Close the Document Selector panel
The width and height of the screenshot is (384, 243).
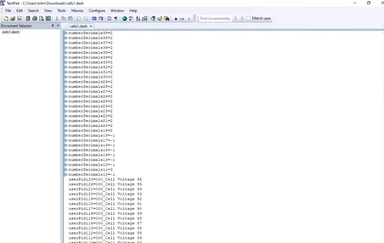tap(58, 25)
